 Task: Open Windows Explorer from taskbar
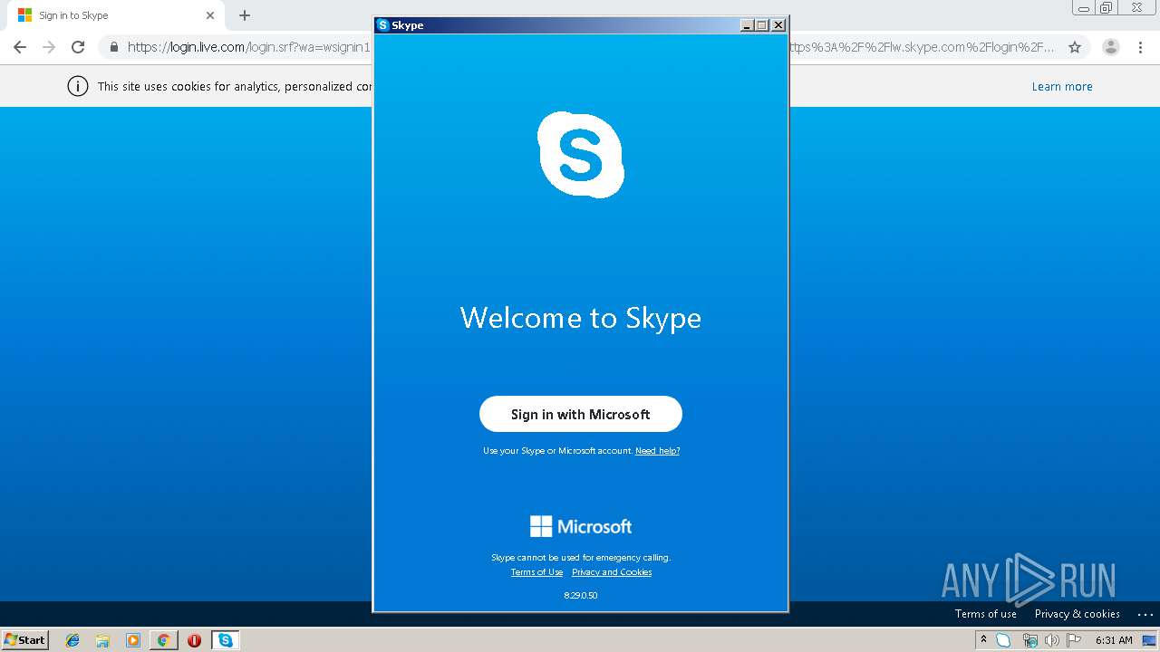pos(102,640)
